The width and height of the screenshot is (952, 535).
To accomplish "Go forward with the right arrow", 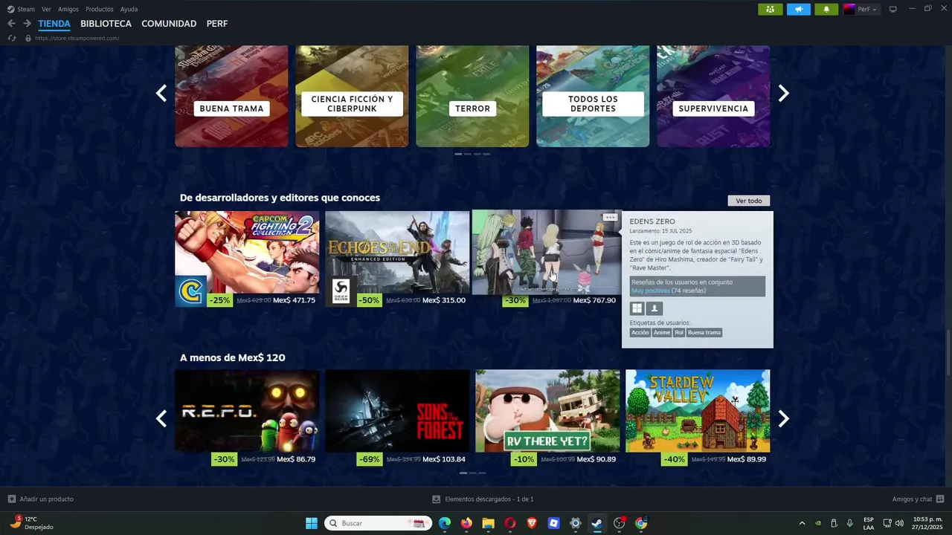I will [27, 24].
